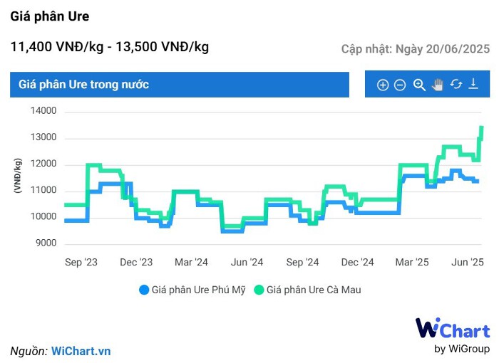The width and height of the screenshot is (499, 363).
Task: Click the zoom out minus icon
Action: click(x=400, y=85)
